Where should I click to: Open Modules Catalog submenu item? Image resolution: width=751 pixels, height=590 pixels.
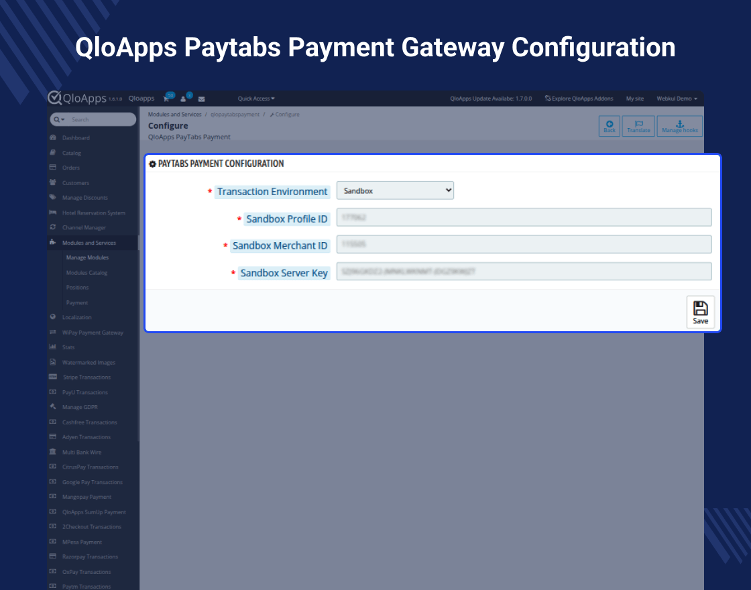(86, 272)
